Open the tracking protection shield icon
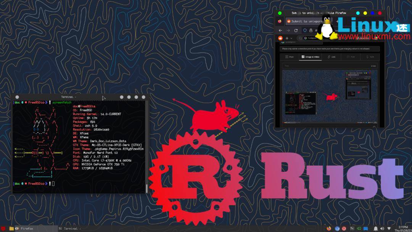 [305, 31]
